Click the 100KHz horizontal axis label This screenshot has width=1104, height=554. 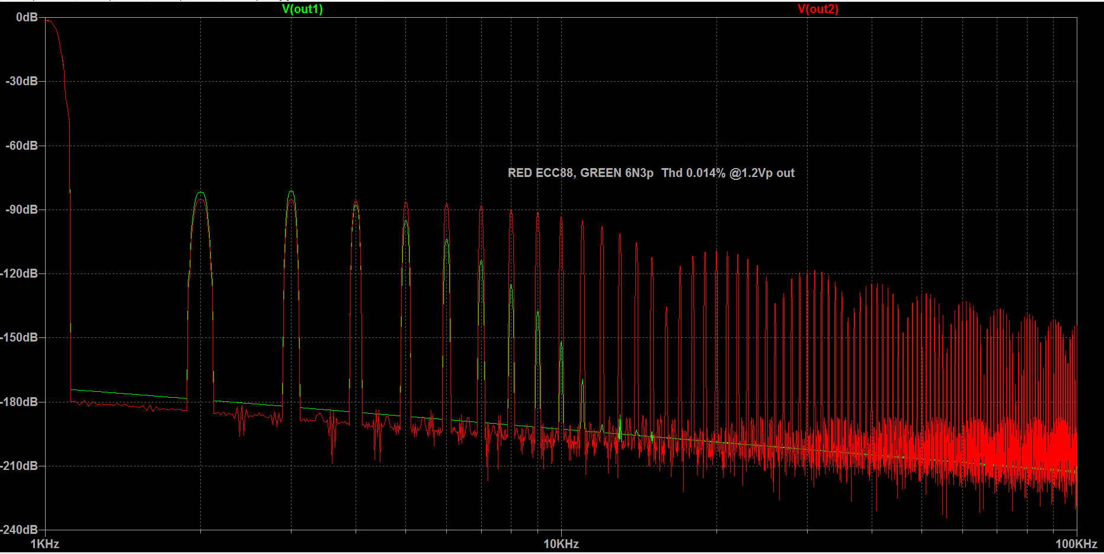[1076, 544]
